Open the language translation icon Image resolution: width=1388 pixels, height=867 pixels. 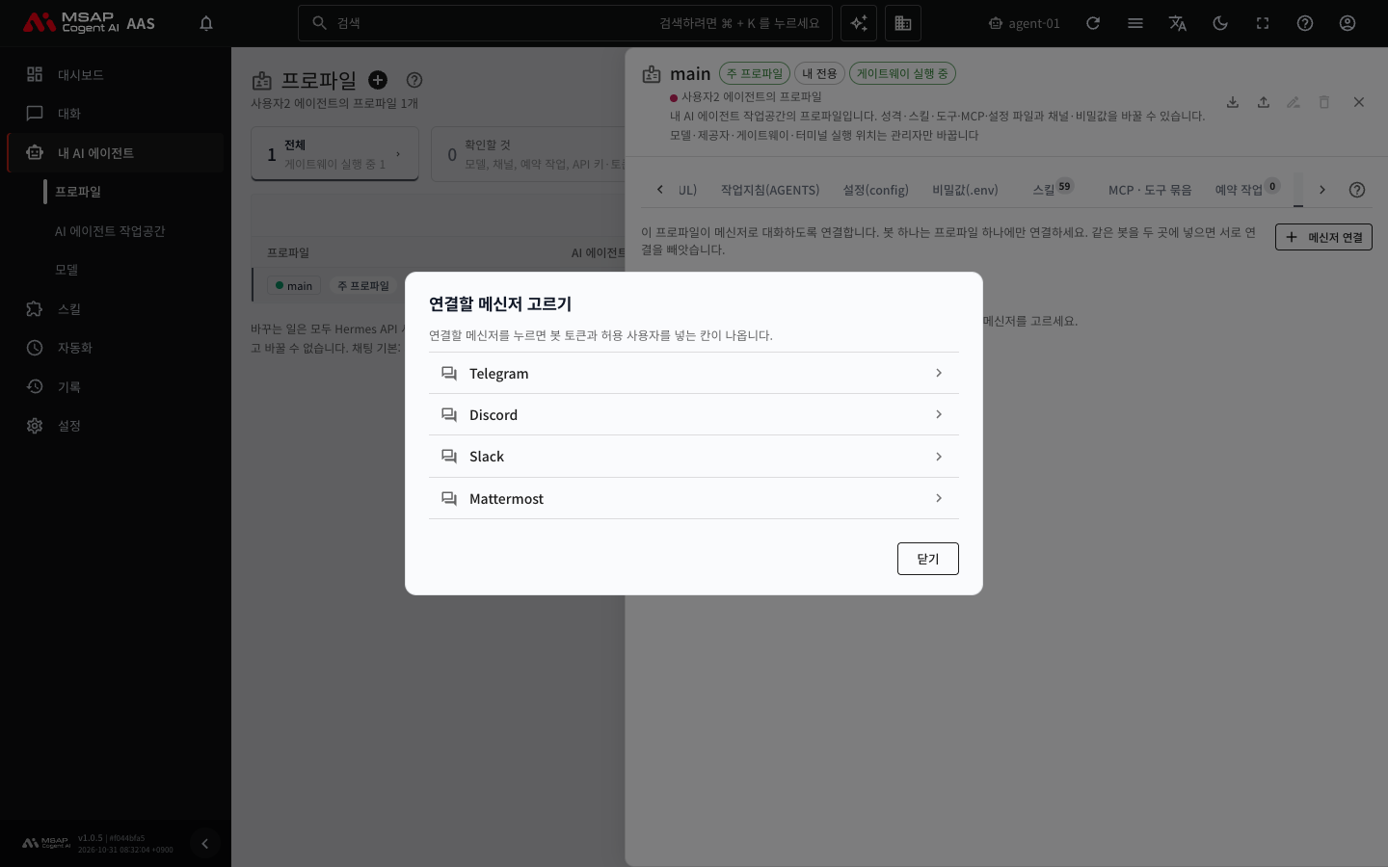pos(1178,23)
